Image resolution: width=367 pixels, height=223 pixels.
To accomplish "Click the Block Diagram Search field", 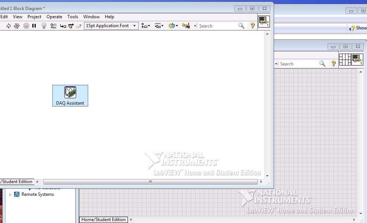I will [x=218, y=26].
